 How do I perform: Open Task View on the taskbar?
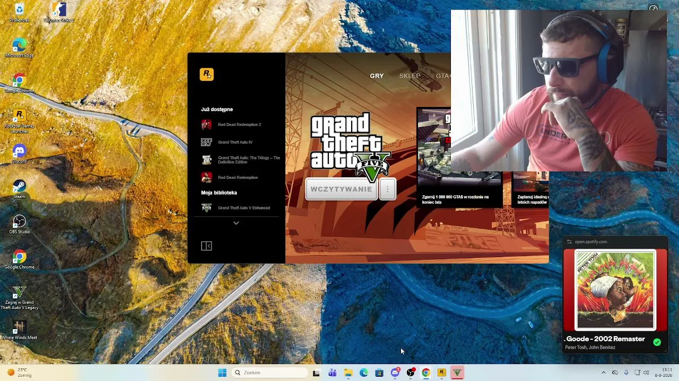[316, 373]
